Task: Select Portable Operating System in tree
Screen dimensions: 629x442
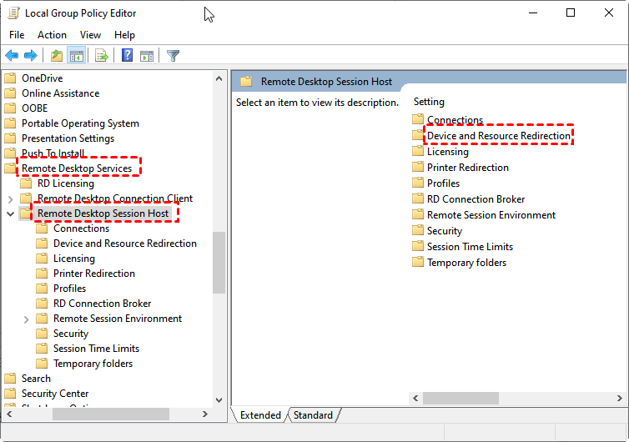Action: 80,123
